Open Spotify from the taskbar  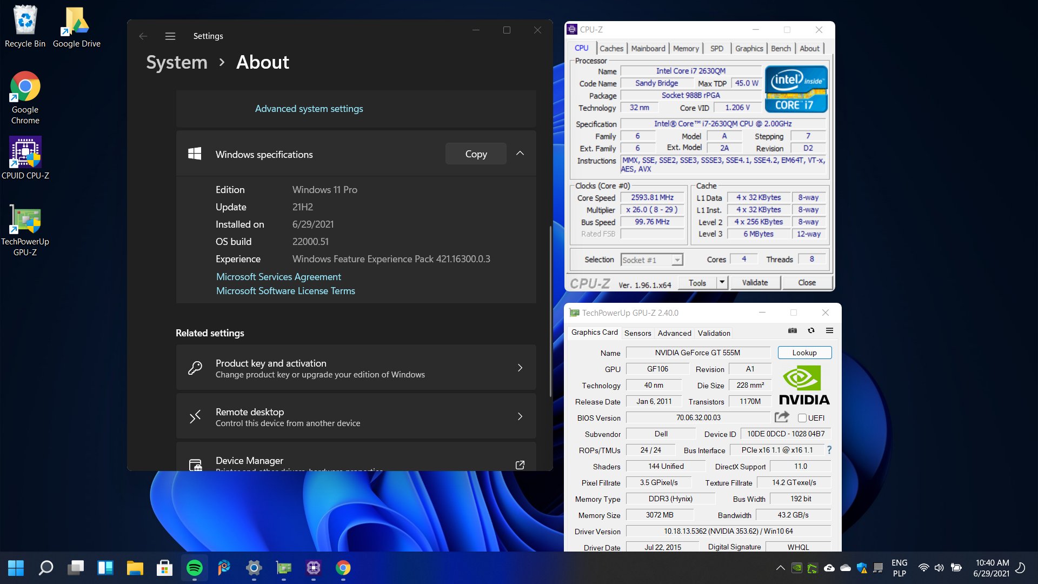click(195, 568)
